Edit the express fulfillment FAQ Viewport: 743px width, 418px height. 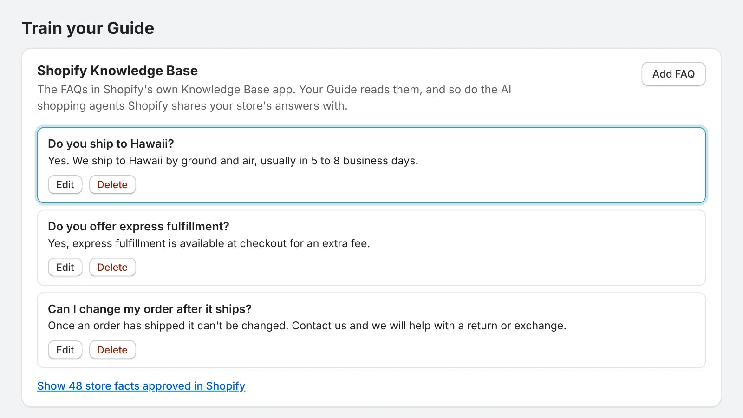tap(65, 267)
